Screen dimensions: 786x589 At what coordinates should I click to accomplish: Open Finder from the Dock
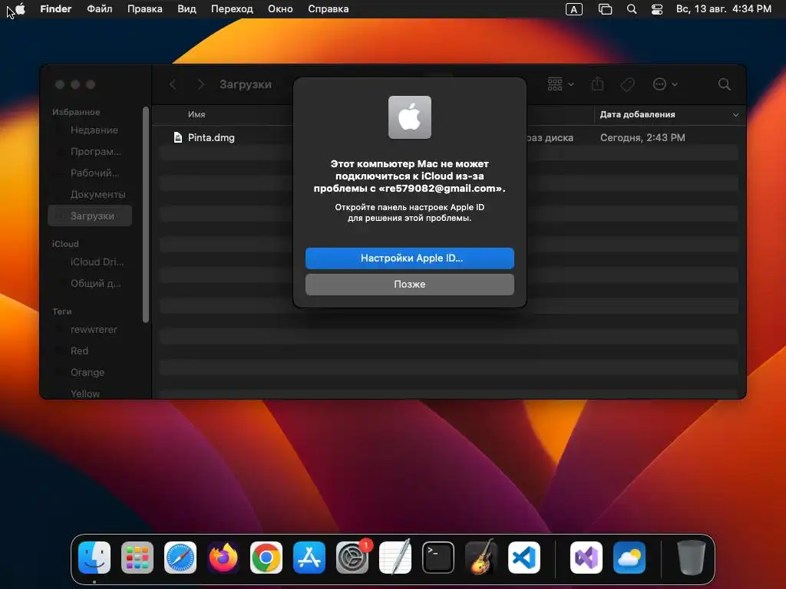pyautogui.click(x=94, y=558)
